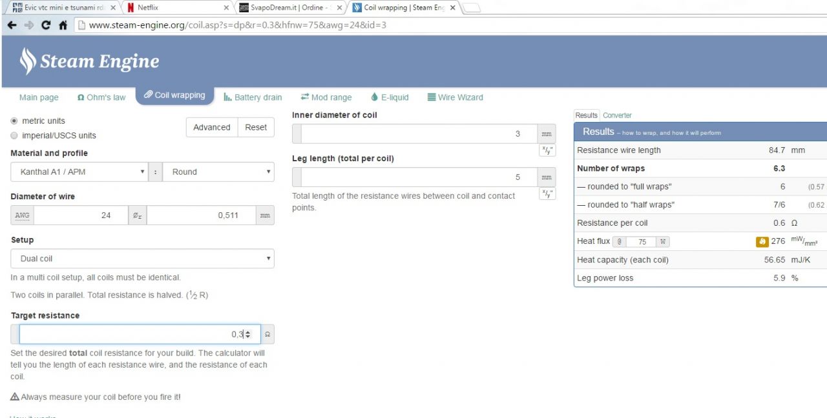Open the Round wire profile dropdown
Image resolution: width=827 pixels, height=418 pixels.
pos(218,172)
